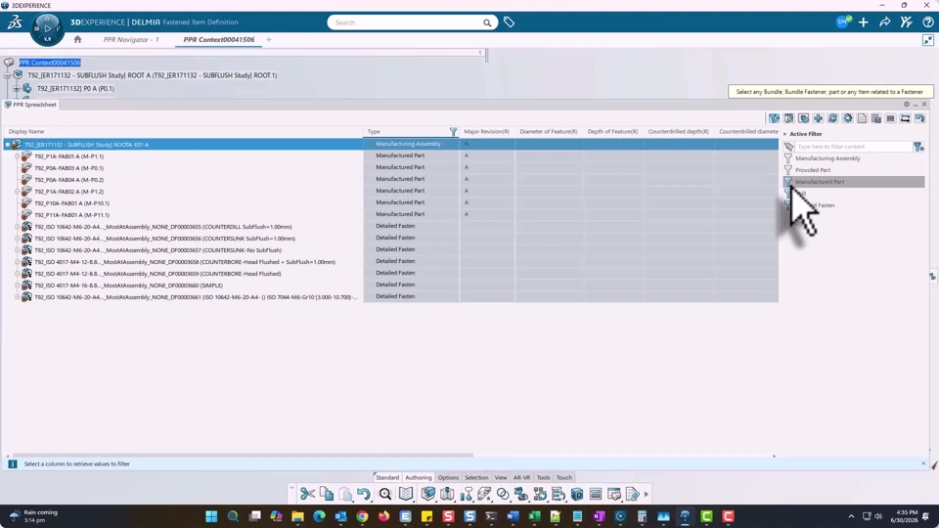939x528 pixels.
Task: Select PPR Context00041506 root tree item
Action: (50, 63)
